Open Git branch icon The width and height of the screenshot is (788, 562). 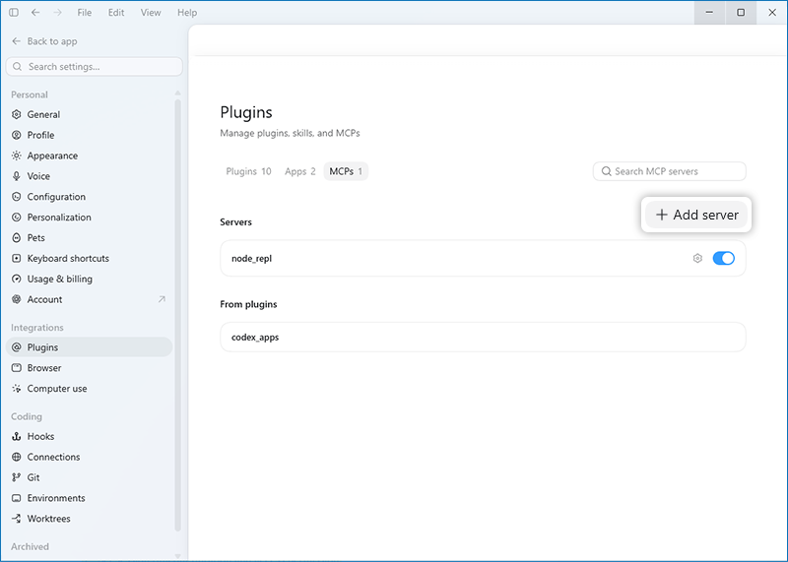(17, 477)
